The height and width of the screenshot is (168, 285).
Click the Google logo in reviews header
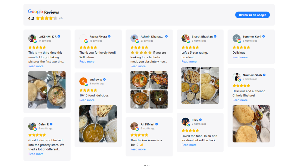click(35, 12)
